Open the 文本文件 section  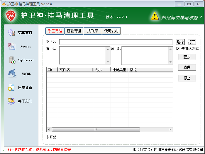click(x=25, y=32)
